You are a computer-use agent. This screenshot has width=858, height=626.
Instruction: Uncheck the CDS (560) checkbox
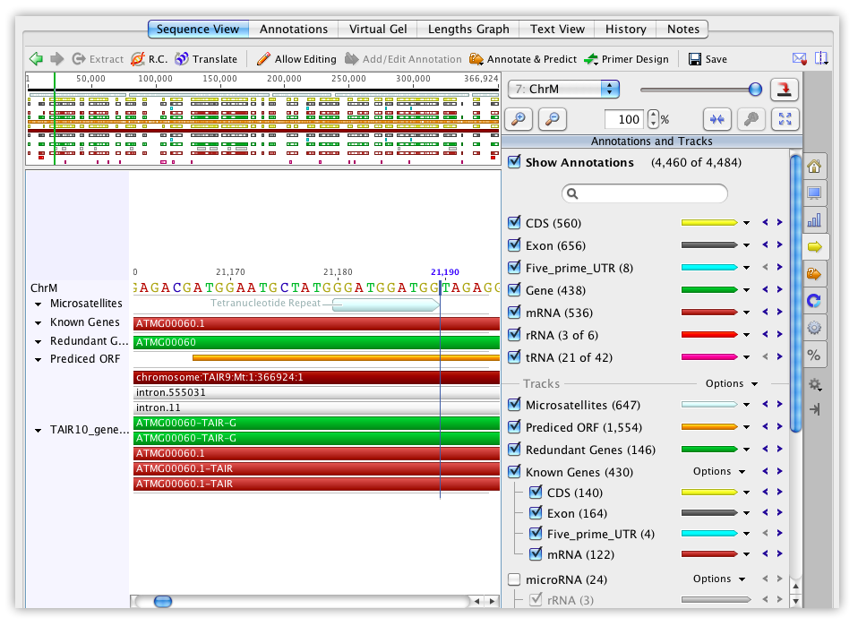(514, 222)
